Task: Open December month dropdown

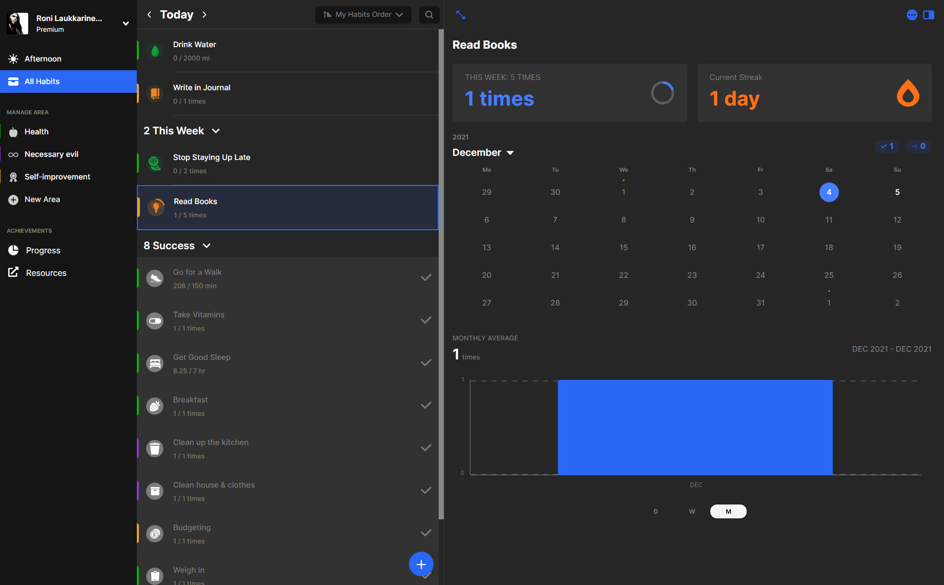Action: (483, 152)
